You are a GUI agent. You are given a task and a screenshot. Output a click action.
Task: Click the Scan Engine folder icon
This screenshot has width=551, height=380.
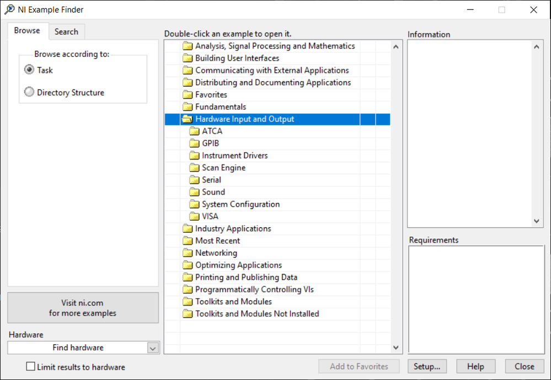coord(194,168)
